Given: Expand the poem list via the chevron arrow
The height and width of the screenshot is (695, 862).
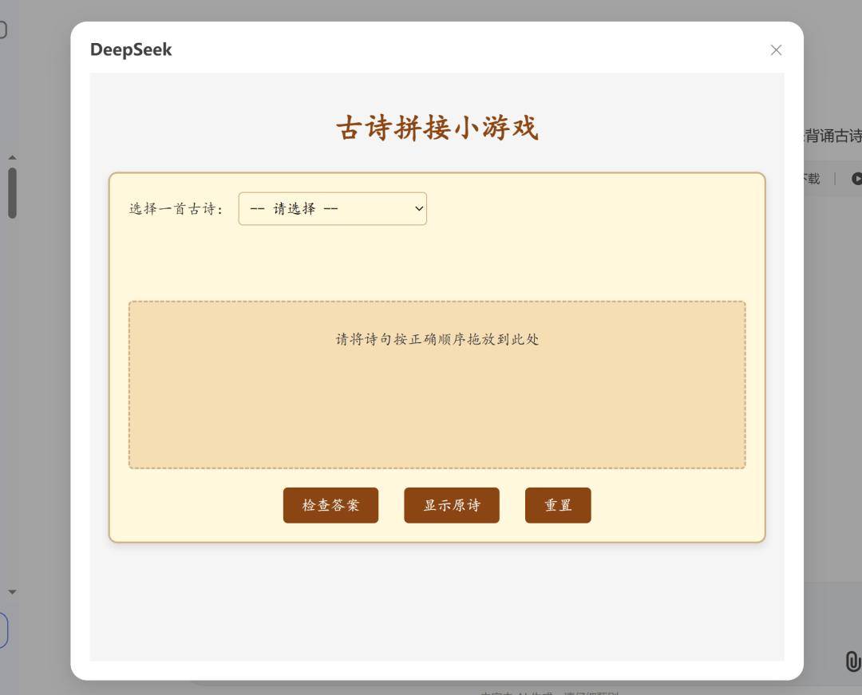Looking at the screenshot, I should click(x=418, y=208).
